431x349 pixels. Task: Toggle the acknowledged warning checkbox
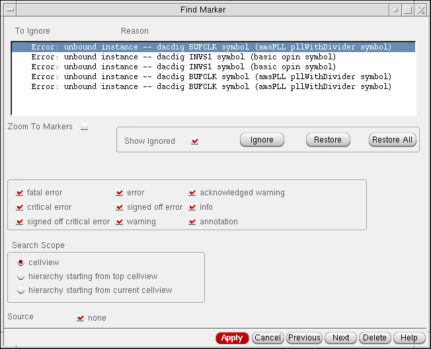[x=192, y=193]
